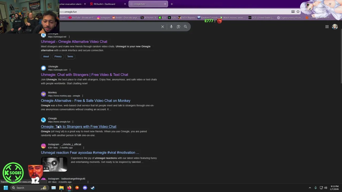
Task: Click the address bar URL field
Action: click(x=174, y=12)
